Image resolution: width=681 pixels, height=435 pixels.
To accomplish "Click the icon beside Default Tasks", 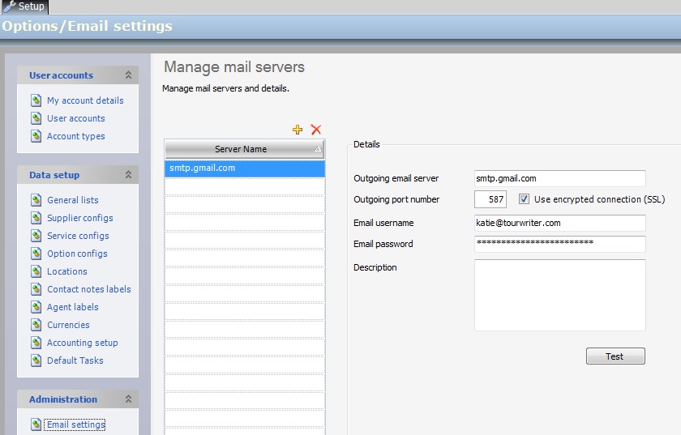I will point(36,360).
